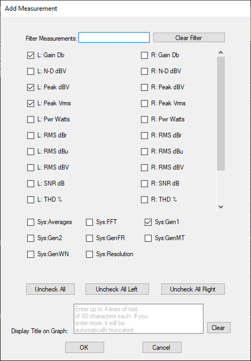
Task: Check the L: THD % option
Action: point(30,199)
